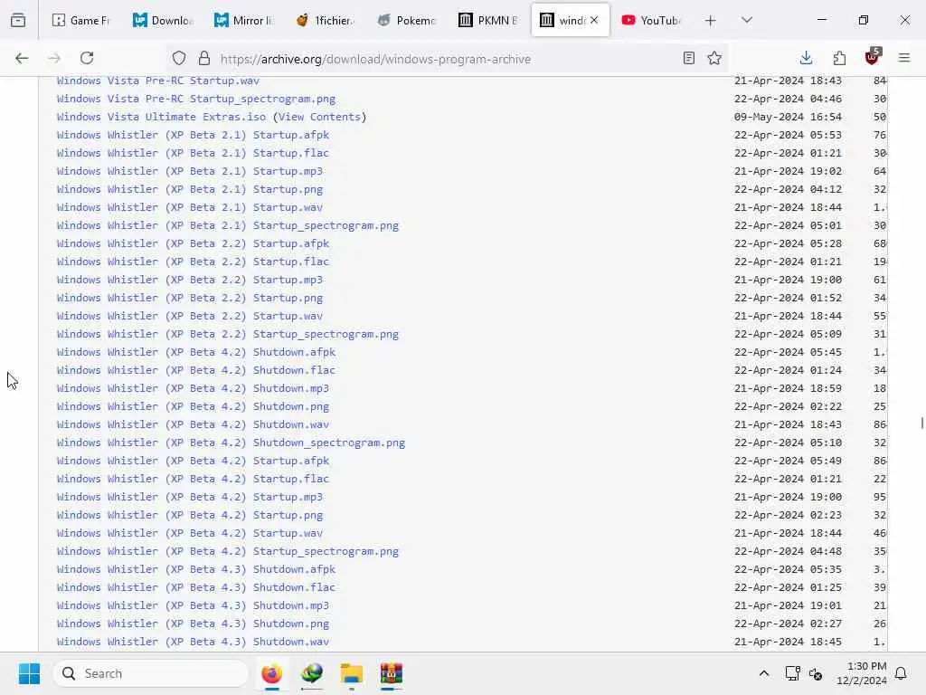Download Windows Vista Ultimate Extras.iso
This screenshot has width=926, height=695.
(161, 117)
